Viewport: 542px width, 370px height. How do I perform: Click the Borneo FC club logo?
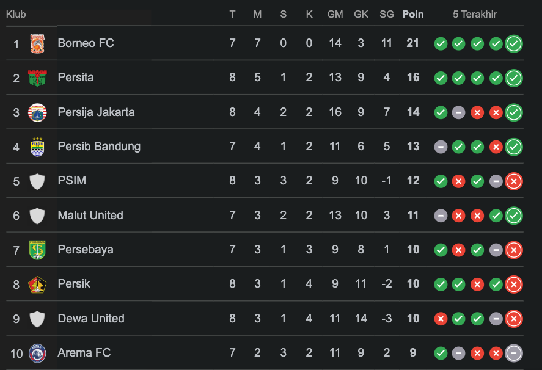pos(37,44)
